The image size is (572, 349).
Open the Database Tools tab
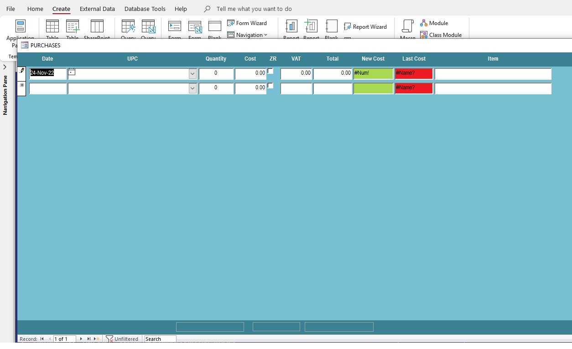[x=145, y=9]
